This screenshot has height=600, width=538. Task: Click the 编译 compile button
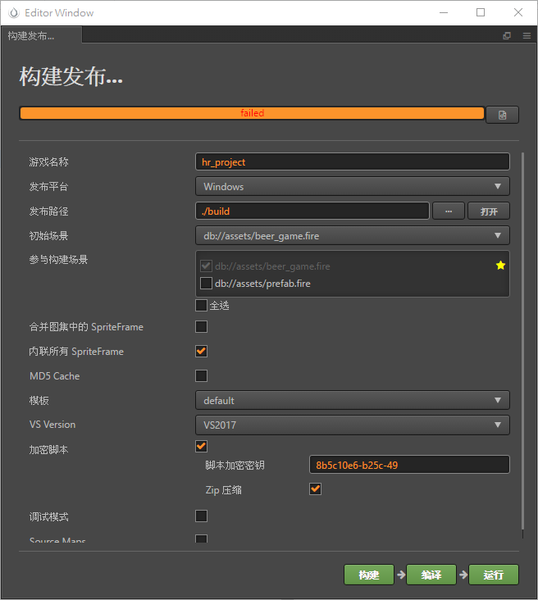(431, 575)
